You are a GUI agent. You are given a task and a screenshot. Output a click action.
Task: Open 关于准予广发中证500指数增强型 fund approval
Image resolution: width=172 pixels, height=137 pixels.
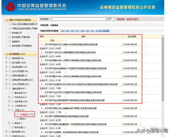(70, 52)
